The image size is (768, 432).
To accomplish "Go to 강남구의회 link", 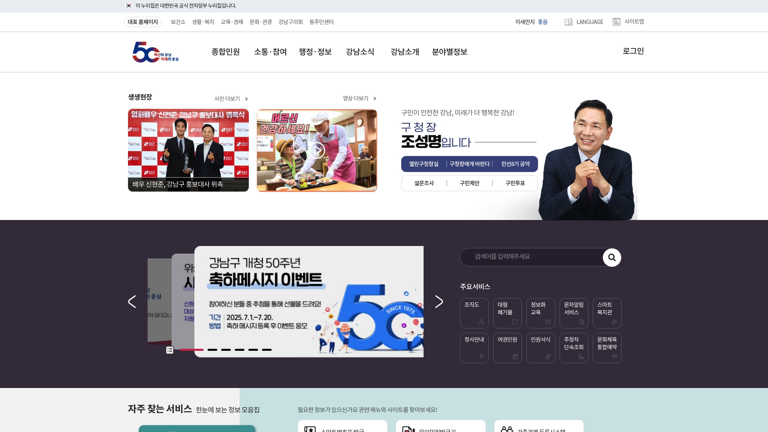I will [290, 22].
